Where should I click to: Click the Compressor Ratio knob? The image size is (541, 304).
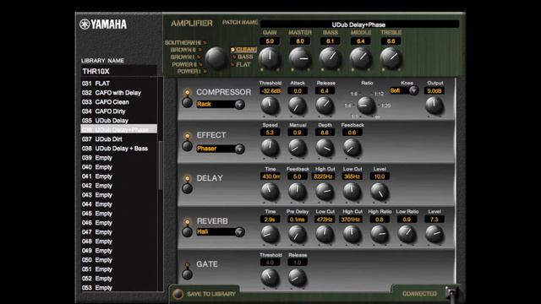point(366,105)
